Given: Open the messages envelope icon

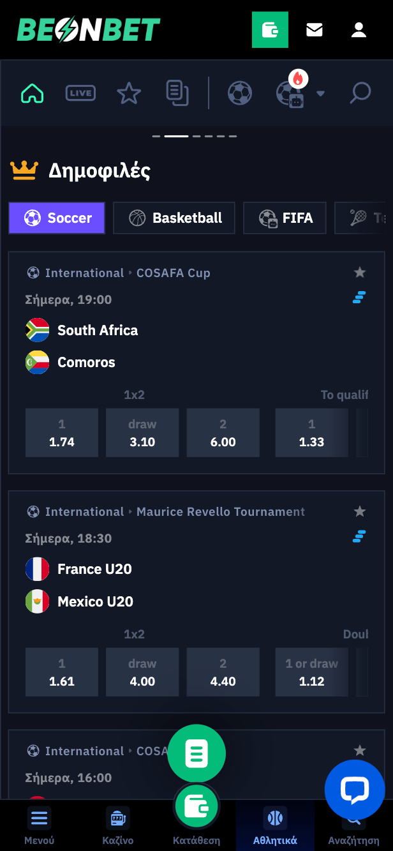Looking at the screenshot, I should [x=315, y=29].
